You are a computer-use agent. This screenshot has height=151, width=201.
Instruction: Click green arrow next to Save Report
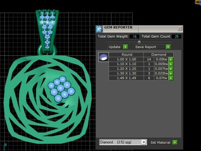point(168,47)
